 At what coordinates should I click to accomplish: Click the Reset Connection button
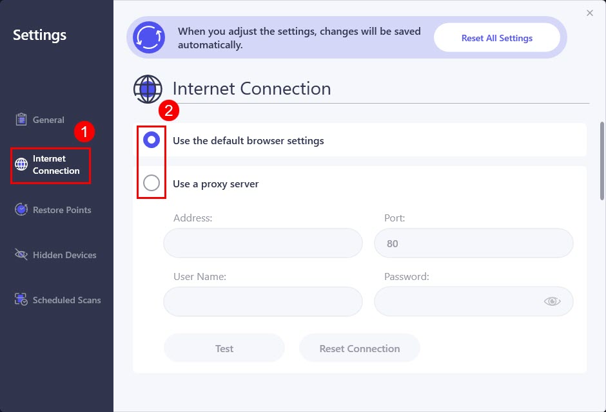click(360, 348)
